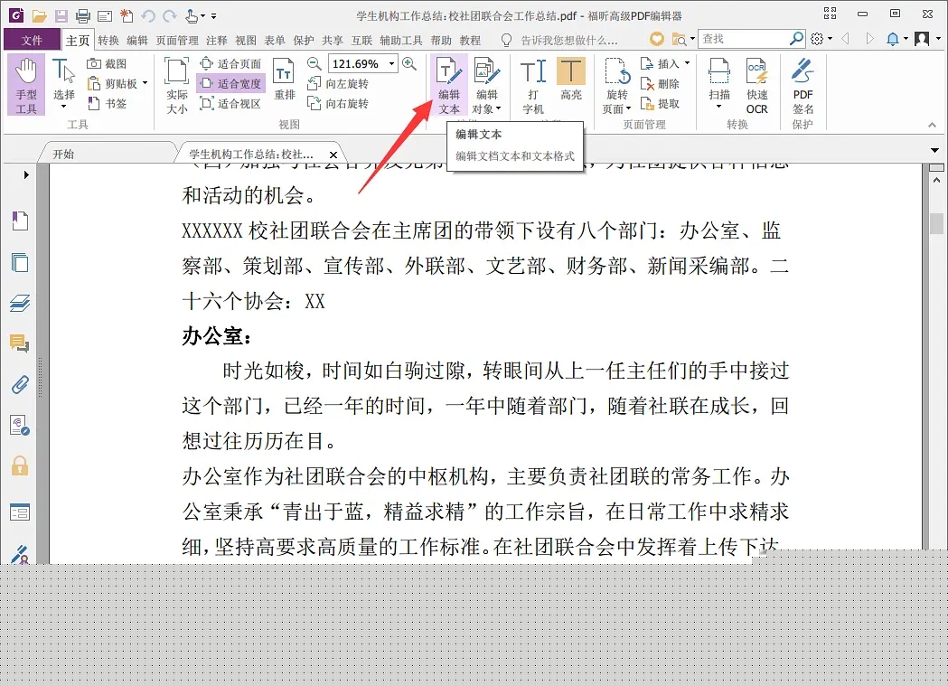Expand the left navigation panel arrow
This screenshot has width=948, height=686.
(x=26, y=174)
